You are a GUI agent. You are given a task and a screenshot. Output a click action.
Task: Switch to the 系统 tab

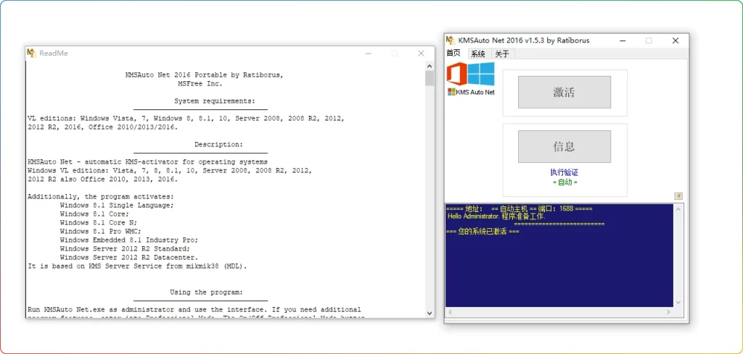click(x=477, y=54)
